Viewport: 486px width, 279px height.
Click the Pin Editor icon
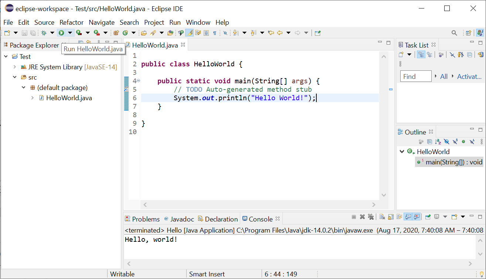click(x=317, y=33)
